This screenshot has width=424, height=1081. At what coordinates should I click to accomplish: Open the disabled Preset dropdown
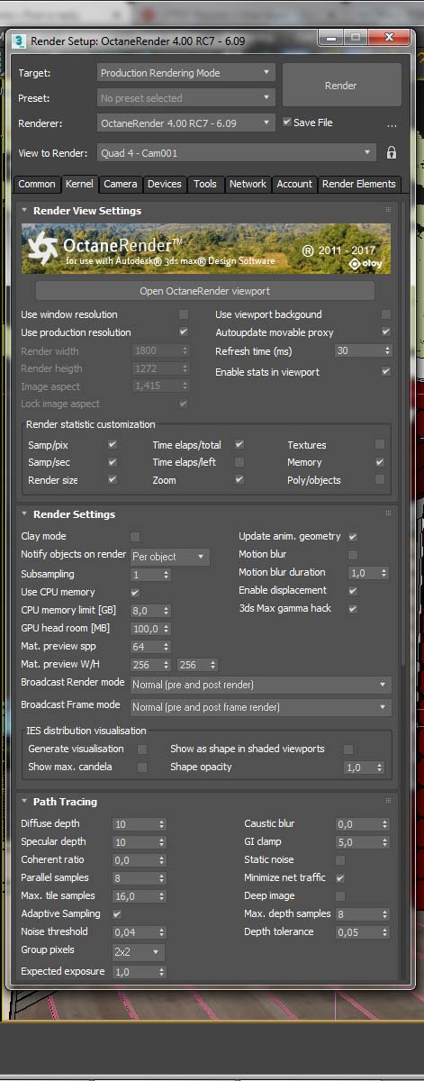click(185, 98)
